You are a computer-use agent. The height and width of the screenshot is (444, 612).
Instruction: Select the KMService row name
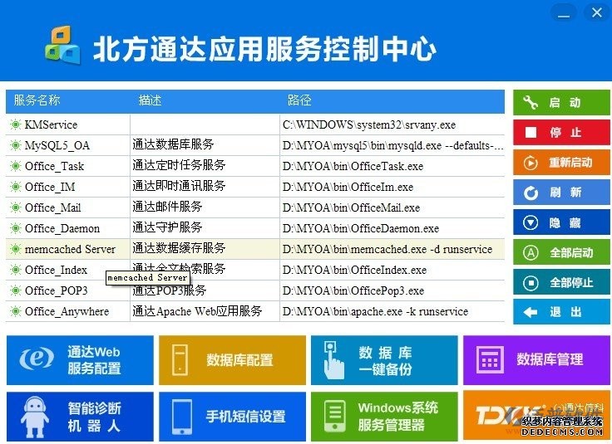coord(51,124)
